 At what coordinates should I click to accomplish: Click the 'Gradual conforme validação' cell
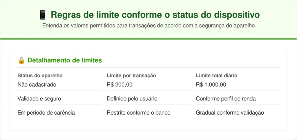pyautogui.click(x=230, y=113)
